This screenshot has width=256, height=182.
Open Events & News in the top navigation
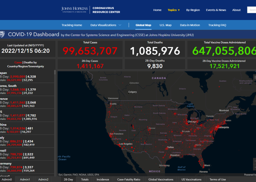click(216, 10)
